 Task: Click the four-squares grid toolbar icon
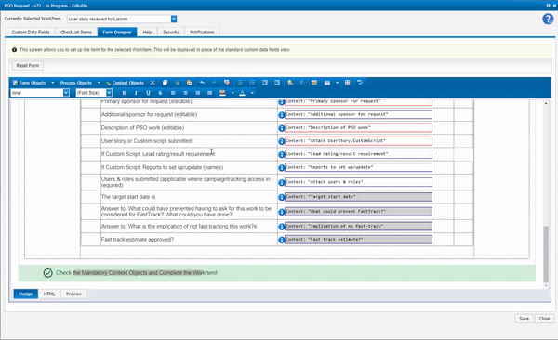[x=347, y=83]
